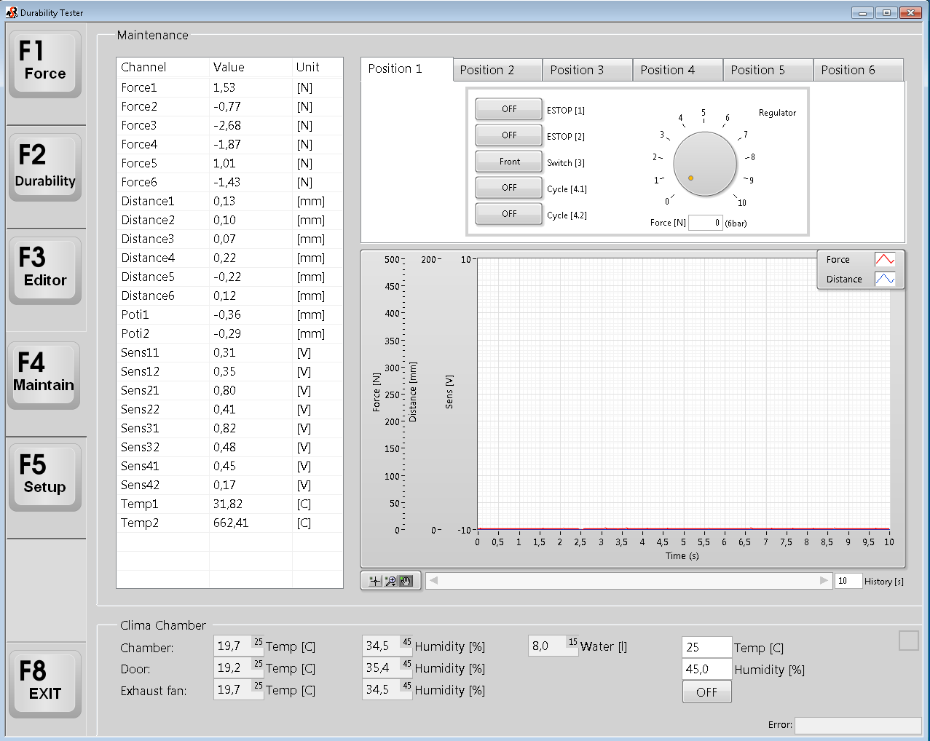Switch to Position 5 tab
Viewport: 930px width, 741px height.
[x=768, y=70]
